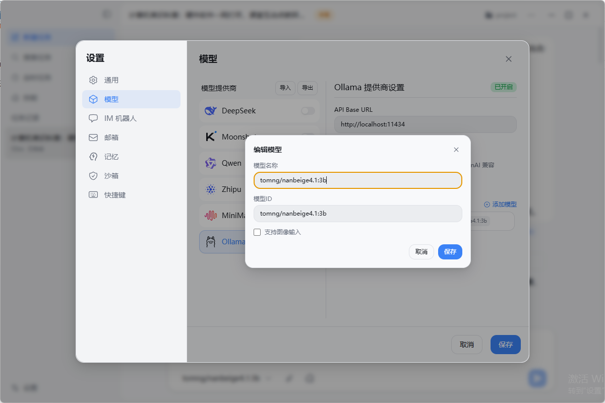Click the send button in background chat
This screenshot has height=403, width=605.
pos(537,378)
